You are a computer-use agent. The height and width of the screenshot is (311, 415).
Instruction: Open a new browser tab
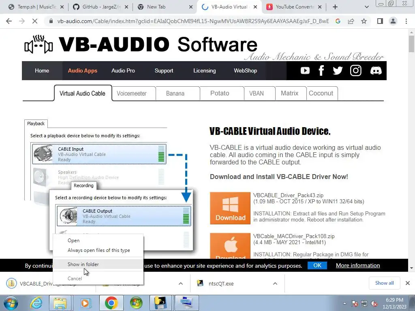[335, 7]
